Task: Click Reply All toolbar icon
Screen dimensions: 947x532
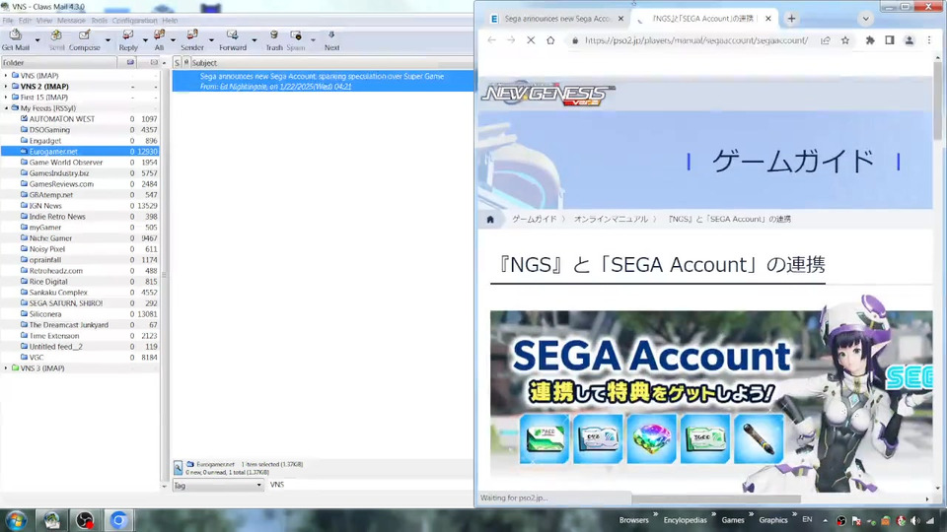Action: pyautogui.click(x=159, y=39)
